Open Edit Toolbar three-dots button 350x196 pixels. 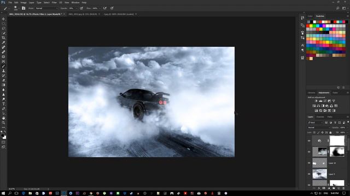pos(4,127)
